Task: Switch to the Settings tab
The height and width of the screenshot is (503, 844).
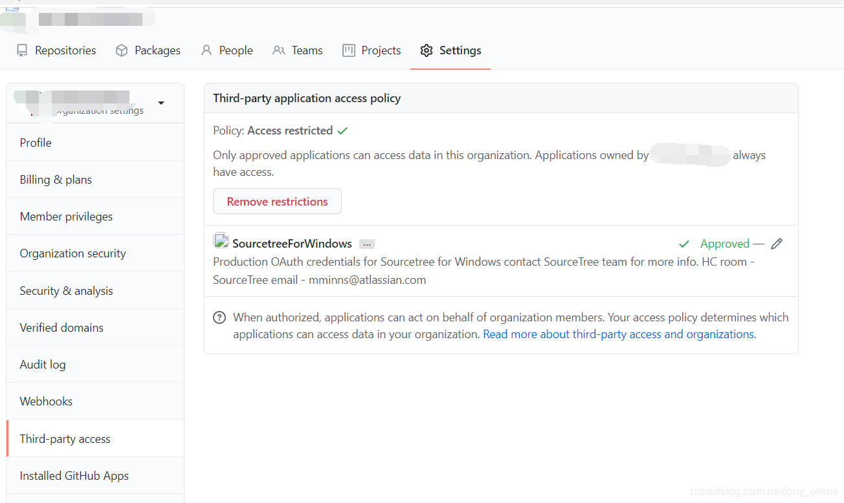Action: [450, 50]
